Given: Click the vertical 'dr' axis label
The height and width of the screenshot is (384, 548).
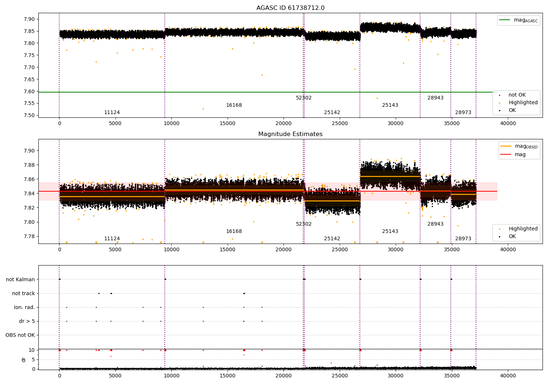Looking at the screenshot, I should coord(24,359).
